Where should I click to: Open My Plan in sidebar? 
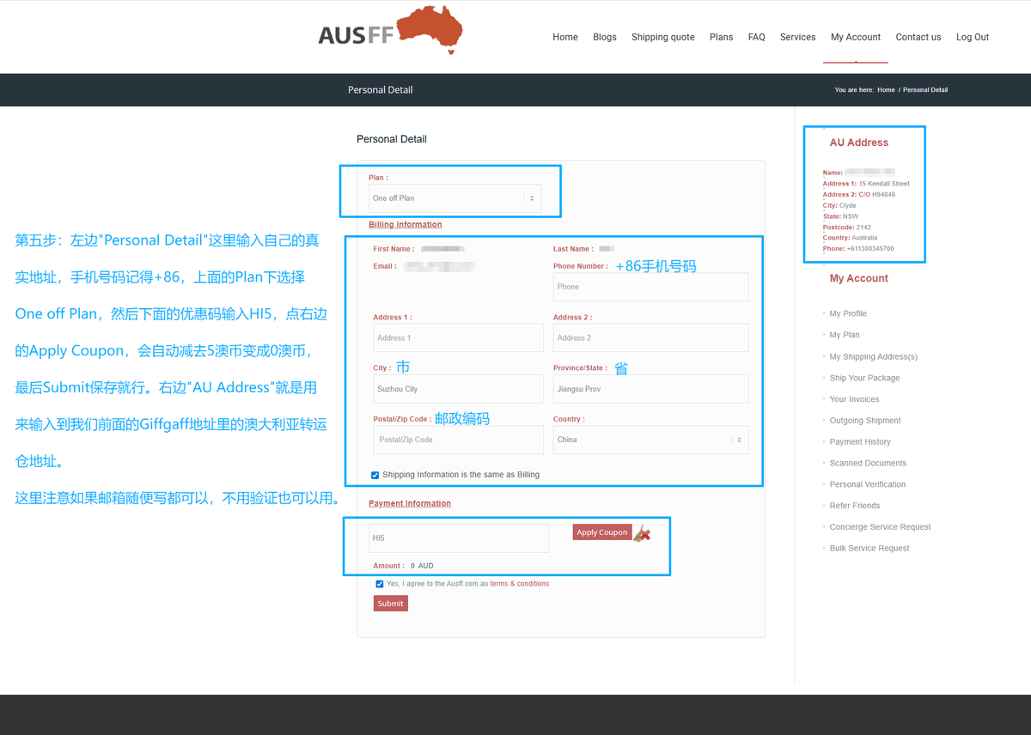pyautogui.click(x=845, y=336)
